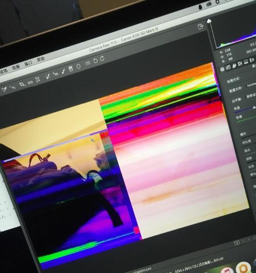Select the Crop tool in toolbar
This screenshot has width=256, height=273.
tap(22, 85)
